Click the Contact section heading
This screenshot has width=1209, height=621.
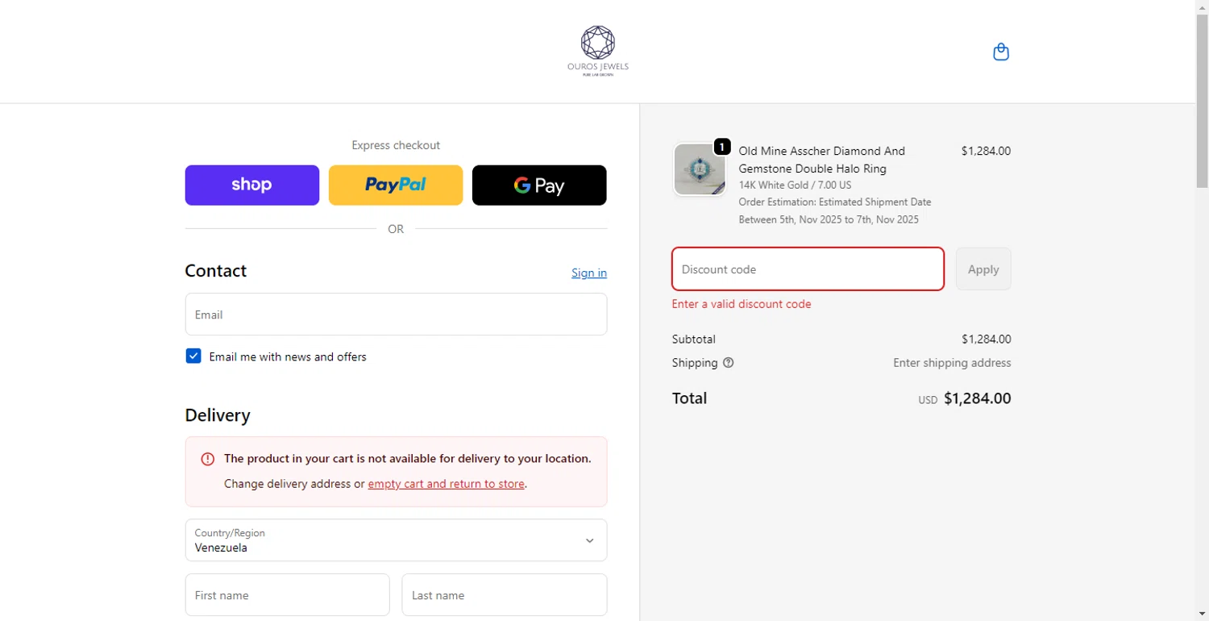(216, 271)
